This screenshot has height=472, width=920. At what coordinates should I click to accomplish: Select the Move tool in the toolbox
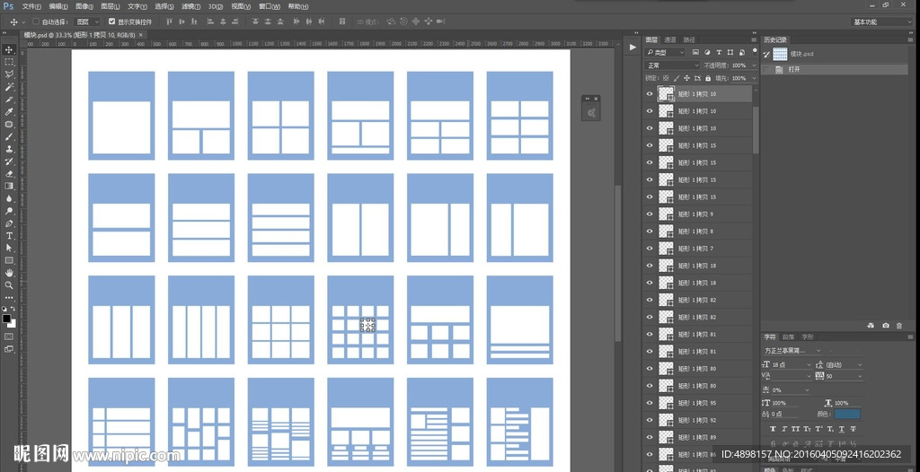coord(9,49)
